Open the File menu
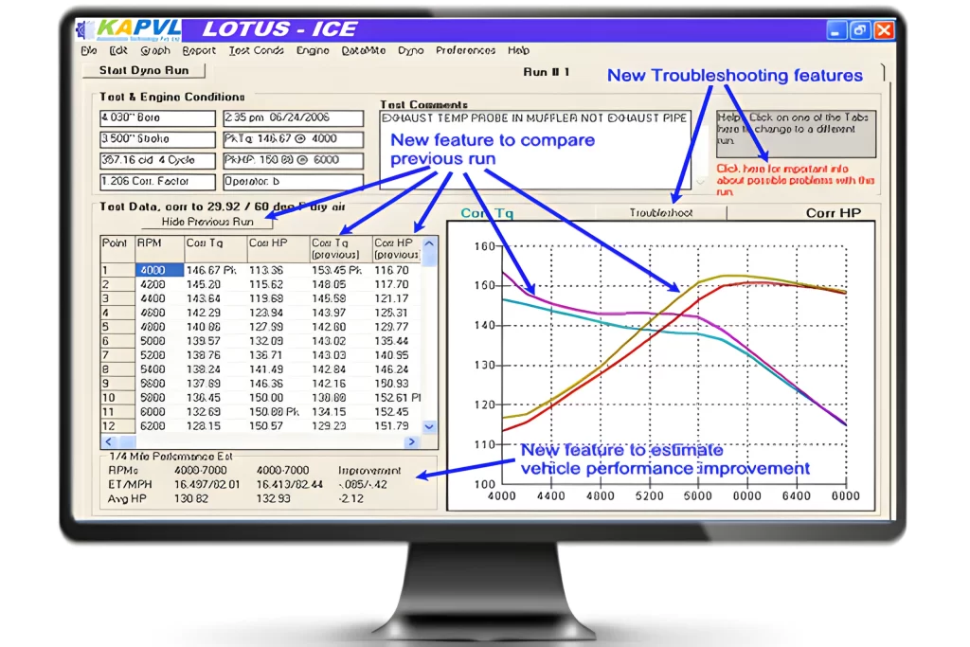Screen dimensions: 970x647 point(89,50)
